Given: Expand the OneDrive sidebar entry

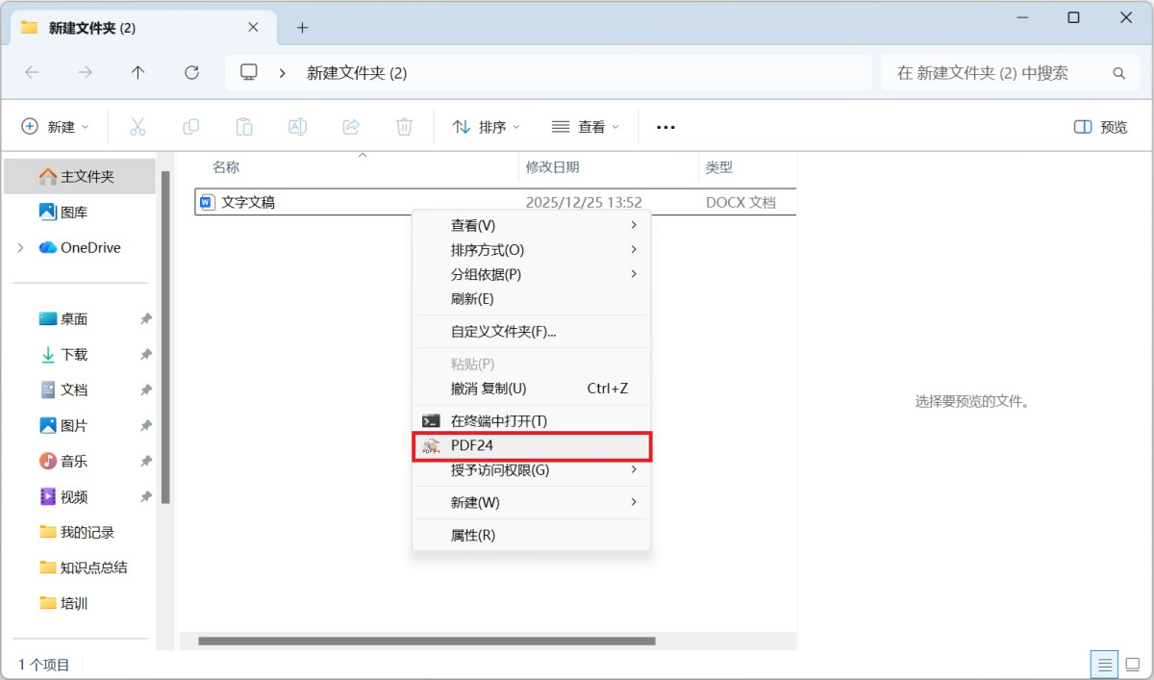Looking at the screenshot, I should (21, 247).
